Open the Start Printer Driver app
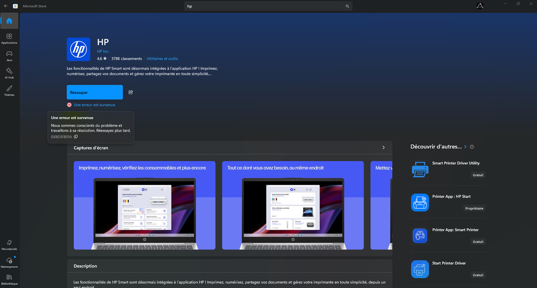The image size is (537, 288). point(448,269)
